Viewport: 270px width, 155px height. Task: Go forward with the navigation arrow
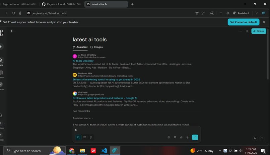(6, 13)
